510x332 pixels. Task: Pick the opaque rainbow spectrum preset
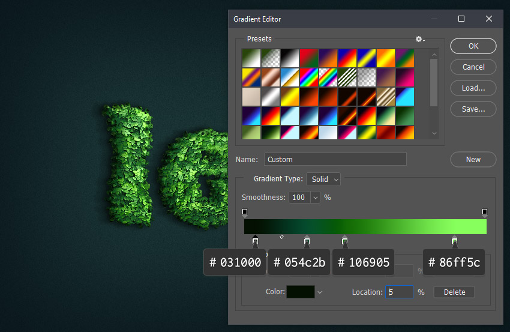click(308, 77)
